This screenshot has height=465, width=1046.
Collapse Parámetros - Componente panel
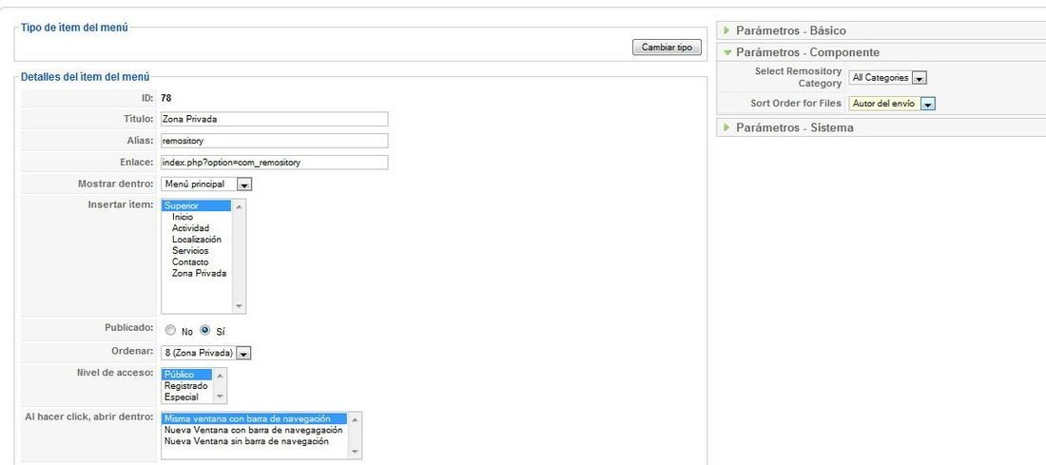click(x=881, y=52)
